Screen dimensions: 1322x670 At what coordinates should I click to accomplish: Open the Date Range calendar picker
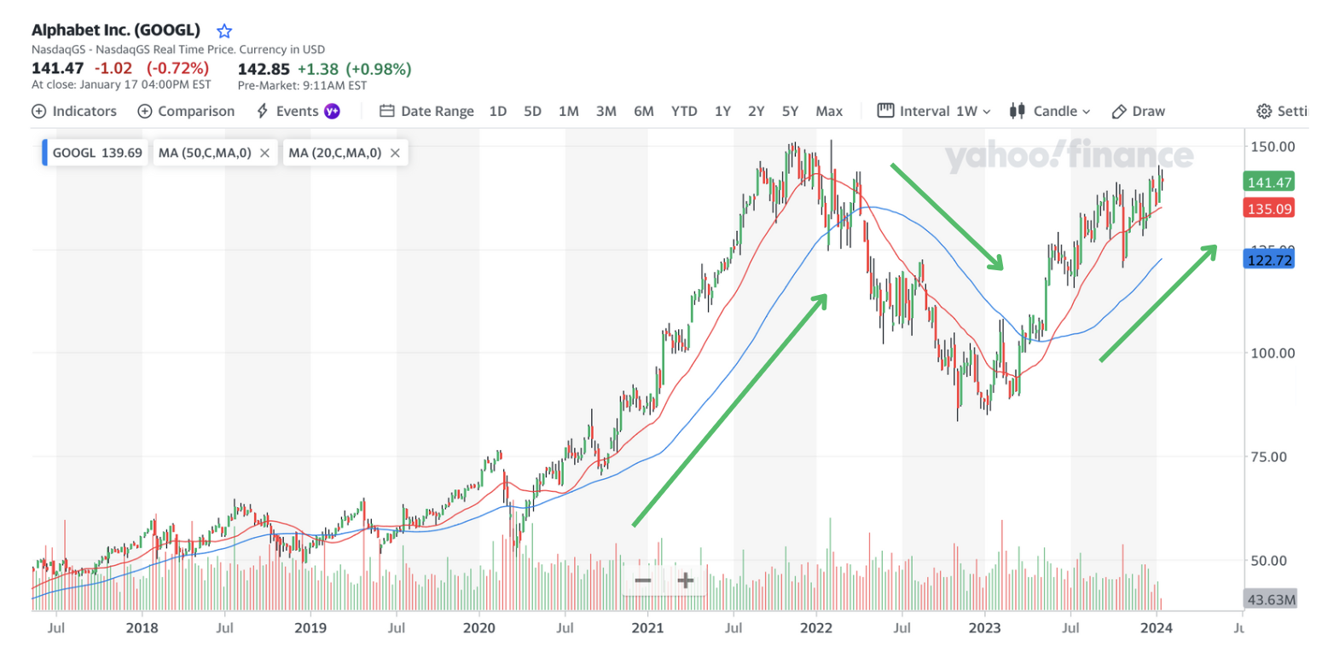(x=426, y=111)
